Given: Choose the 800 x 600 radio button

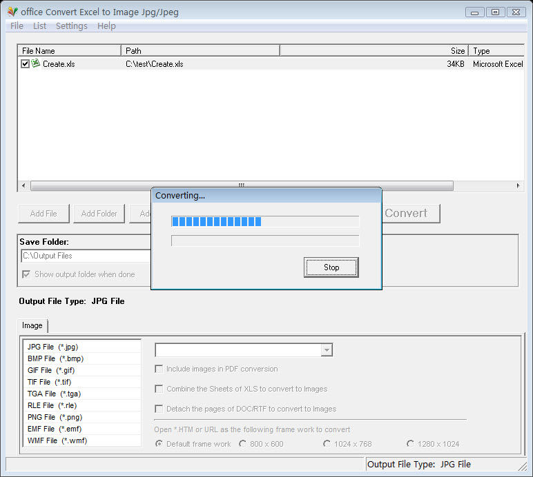Looking at the screenshot, I should point(242,444).
